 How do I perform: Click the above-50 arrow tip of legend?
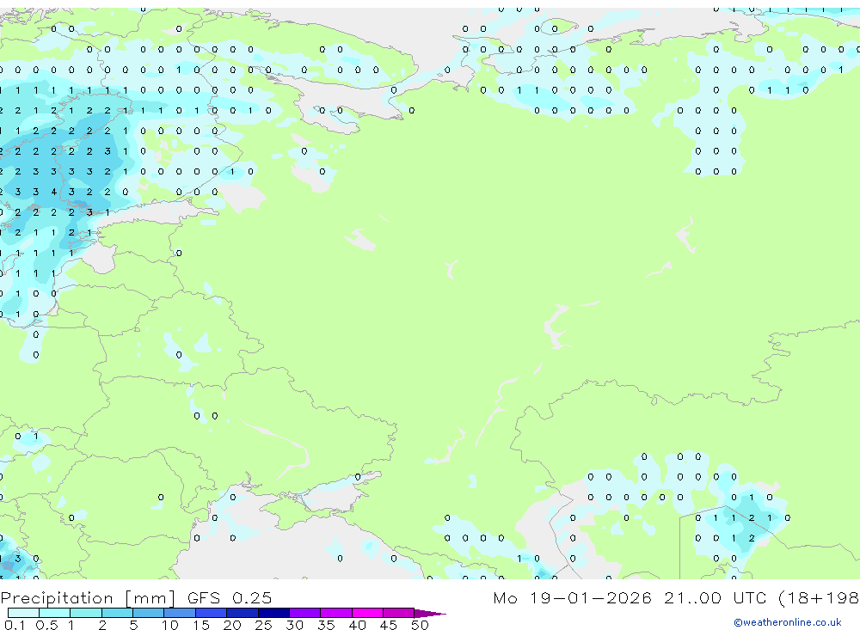(x=430, y=613)
